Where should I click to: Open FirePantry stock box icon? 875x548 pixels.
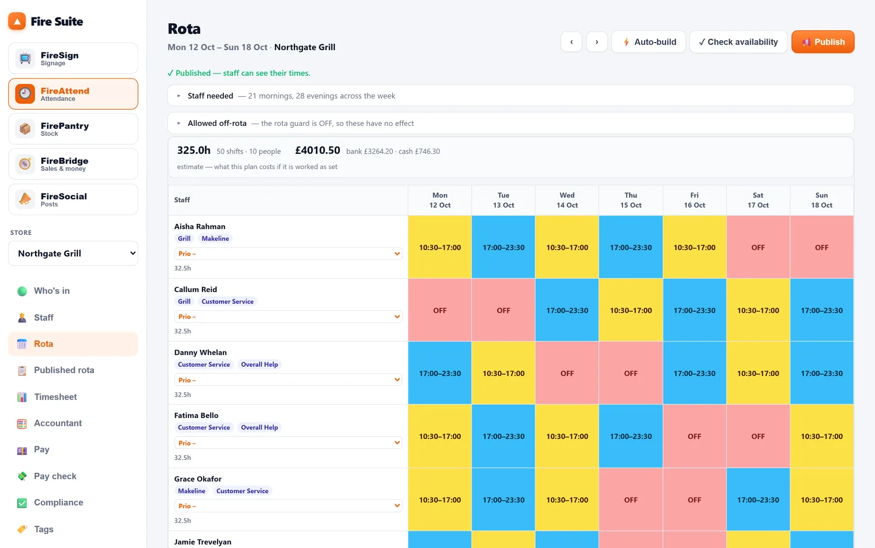(25, 129)
